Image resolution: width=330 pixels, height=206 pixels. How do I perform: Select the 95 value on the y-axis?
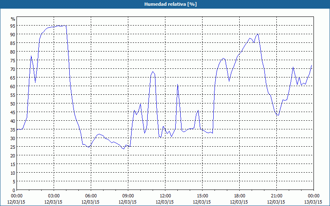[13, 26]
